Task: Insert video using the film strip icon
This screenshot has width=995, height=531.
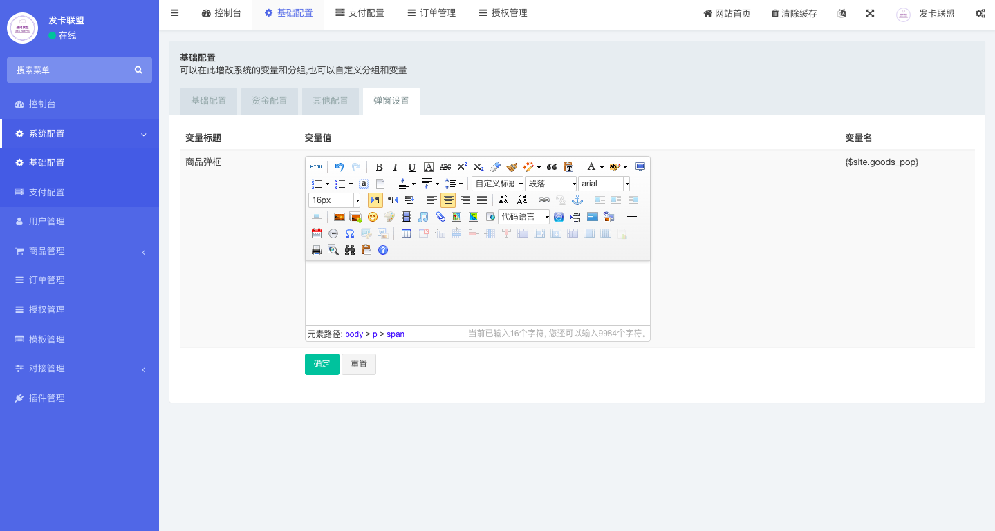Action: (407, 217)
